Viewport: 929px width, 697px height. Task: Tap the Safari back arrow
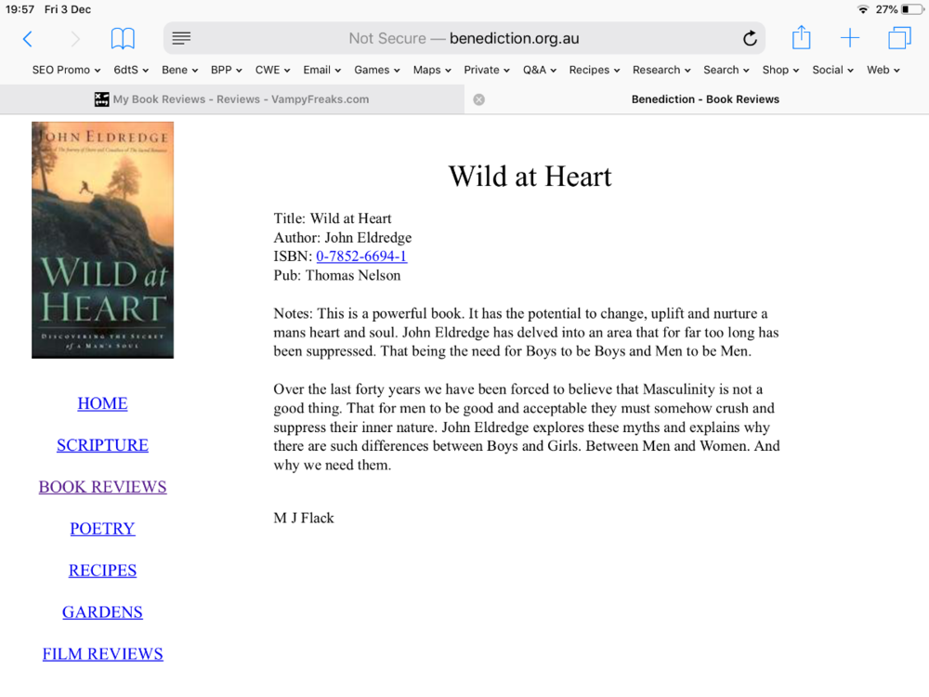coord(27,38)
